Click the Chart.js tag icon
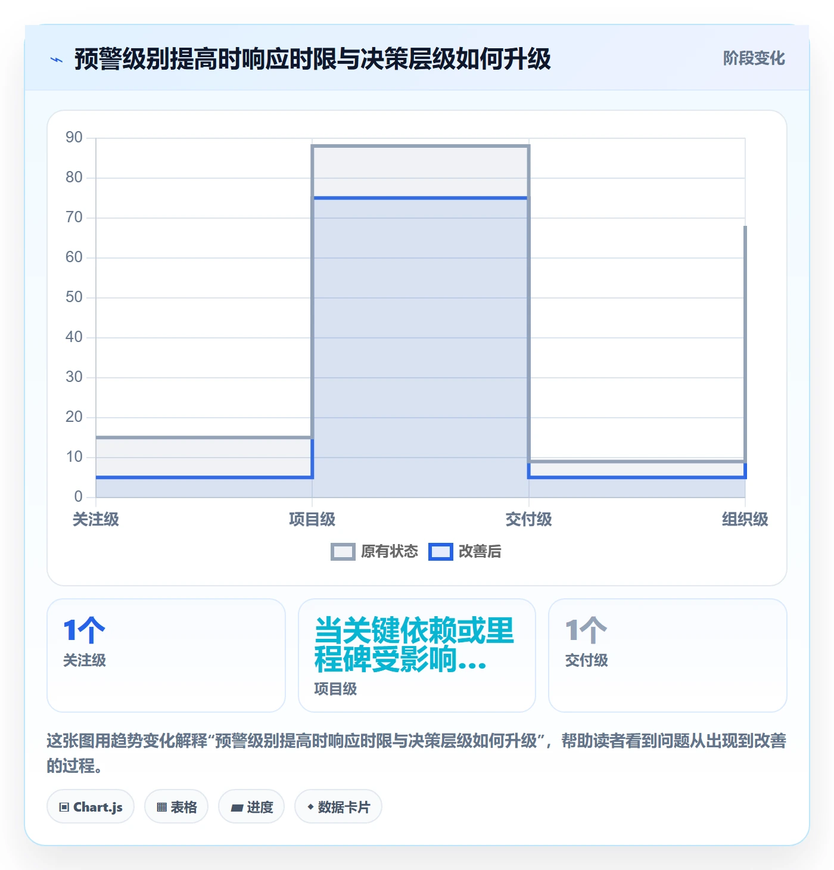The width and height of the screenshot is (834, 870). pyautogui.click(x=64, y=807)
